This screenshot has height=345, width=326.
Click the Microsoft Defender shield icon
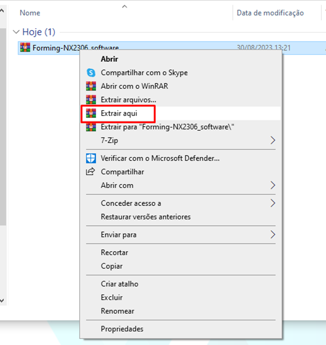click(x=91, y=158)
